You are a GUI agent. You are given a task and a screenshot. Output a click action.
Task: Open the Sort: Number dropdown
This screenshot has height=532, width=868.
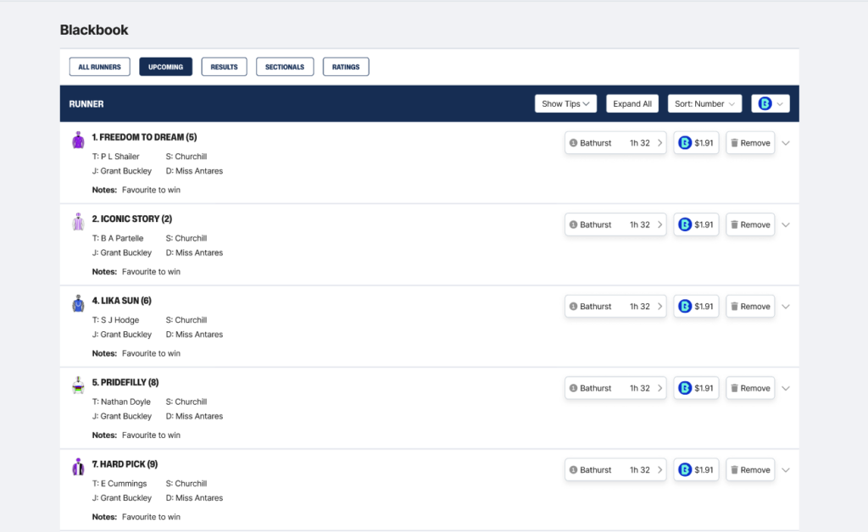coord(704,103)
